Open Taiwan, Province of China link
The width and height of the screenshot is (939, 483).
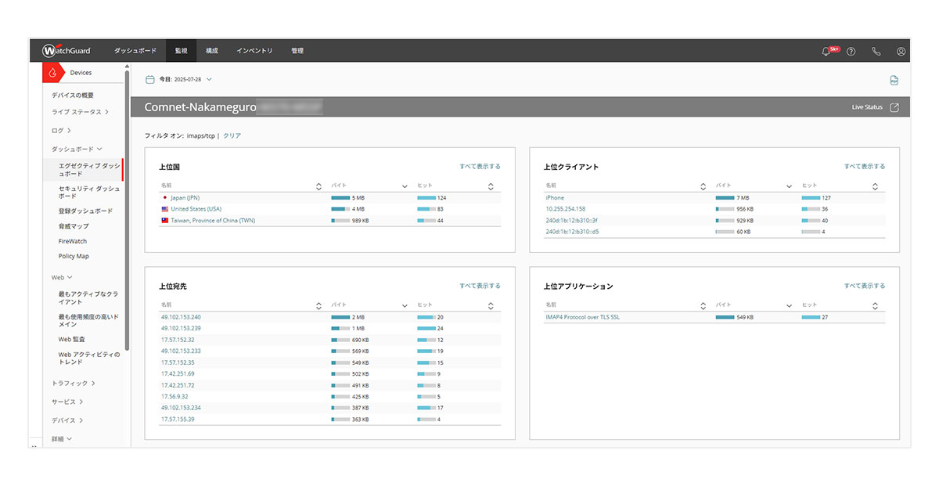213,221
